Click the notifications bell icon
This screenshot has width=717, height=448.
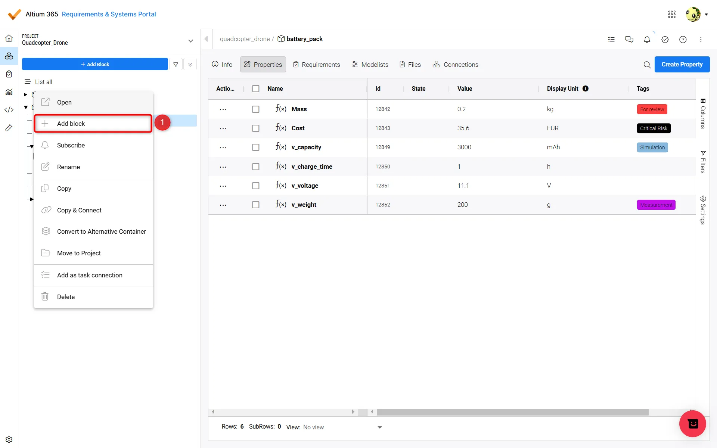647,39
